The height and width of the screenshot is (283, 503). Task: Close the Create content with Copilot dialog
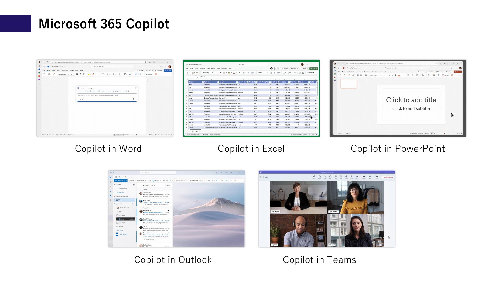click(136, 88)
